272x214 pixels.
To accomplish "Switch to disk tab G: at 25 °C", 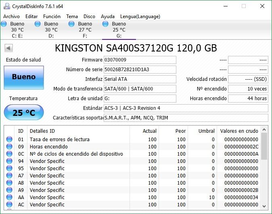I will pos(119,30).
